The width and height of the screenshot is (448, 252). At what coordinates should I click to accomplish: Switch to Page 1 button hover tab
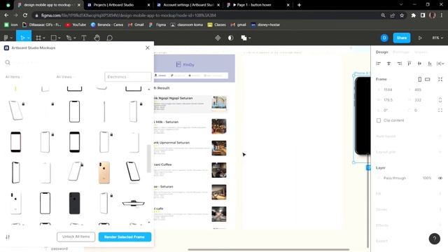[258, 5]
